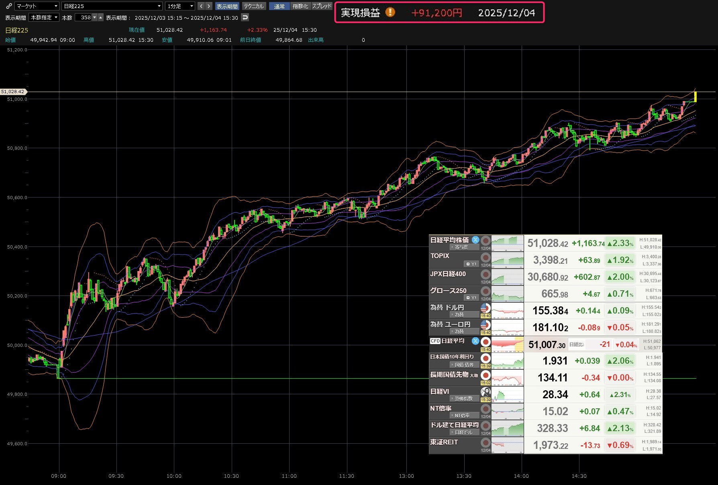Image resolution: width=718 pixels, height=485 pixels.
Task: Click the 本数 input field showing 358
Action: 84,18
